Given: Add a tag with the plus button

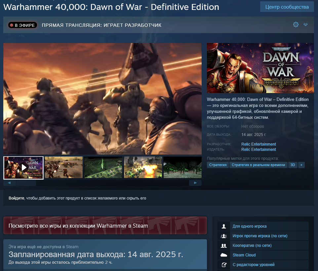Looking at the screenshot, I should tap(301, 165).
